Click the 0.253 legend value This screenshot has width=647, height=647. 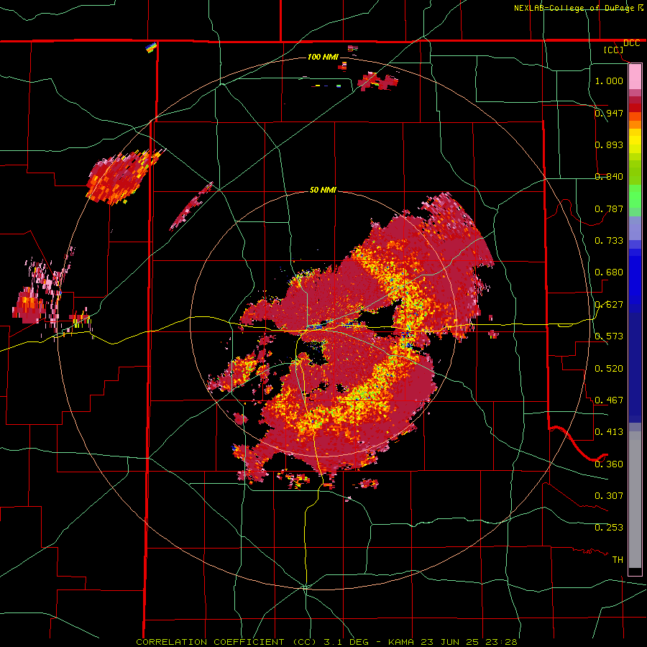tap(609, 528)
